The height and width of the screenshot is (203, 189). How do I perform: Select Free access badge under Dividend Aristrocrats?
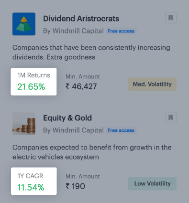point(121,31)
